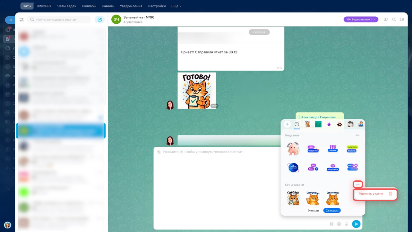Send the 'согласовано' sticker
Image resolution: width=412 pixels, height=232 pixels.
click(x=352, y=167)
